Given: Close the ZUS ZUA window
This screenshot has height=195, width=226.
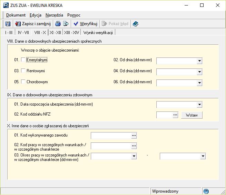Looking at the screenshot, I should [218, 5].
